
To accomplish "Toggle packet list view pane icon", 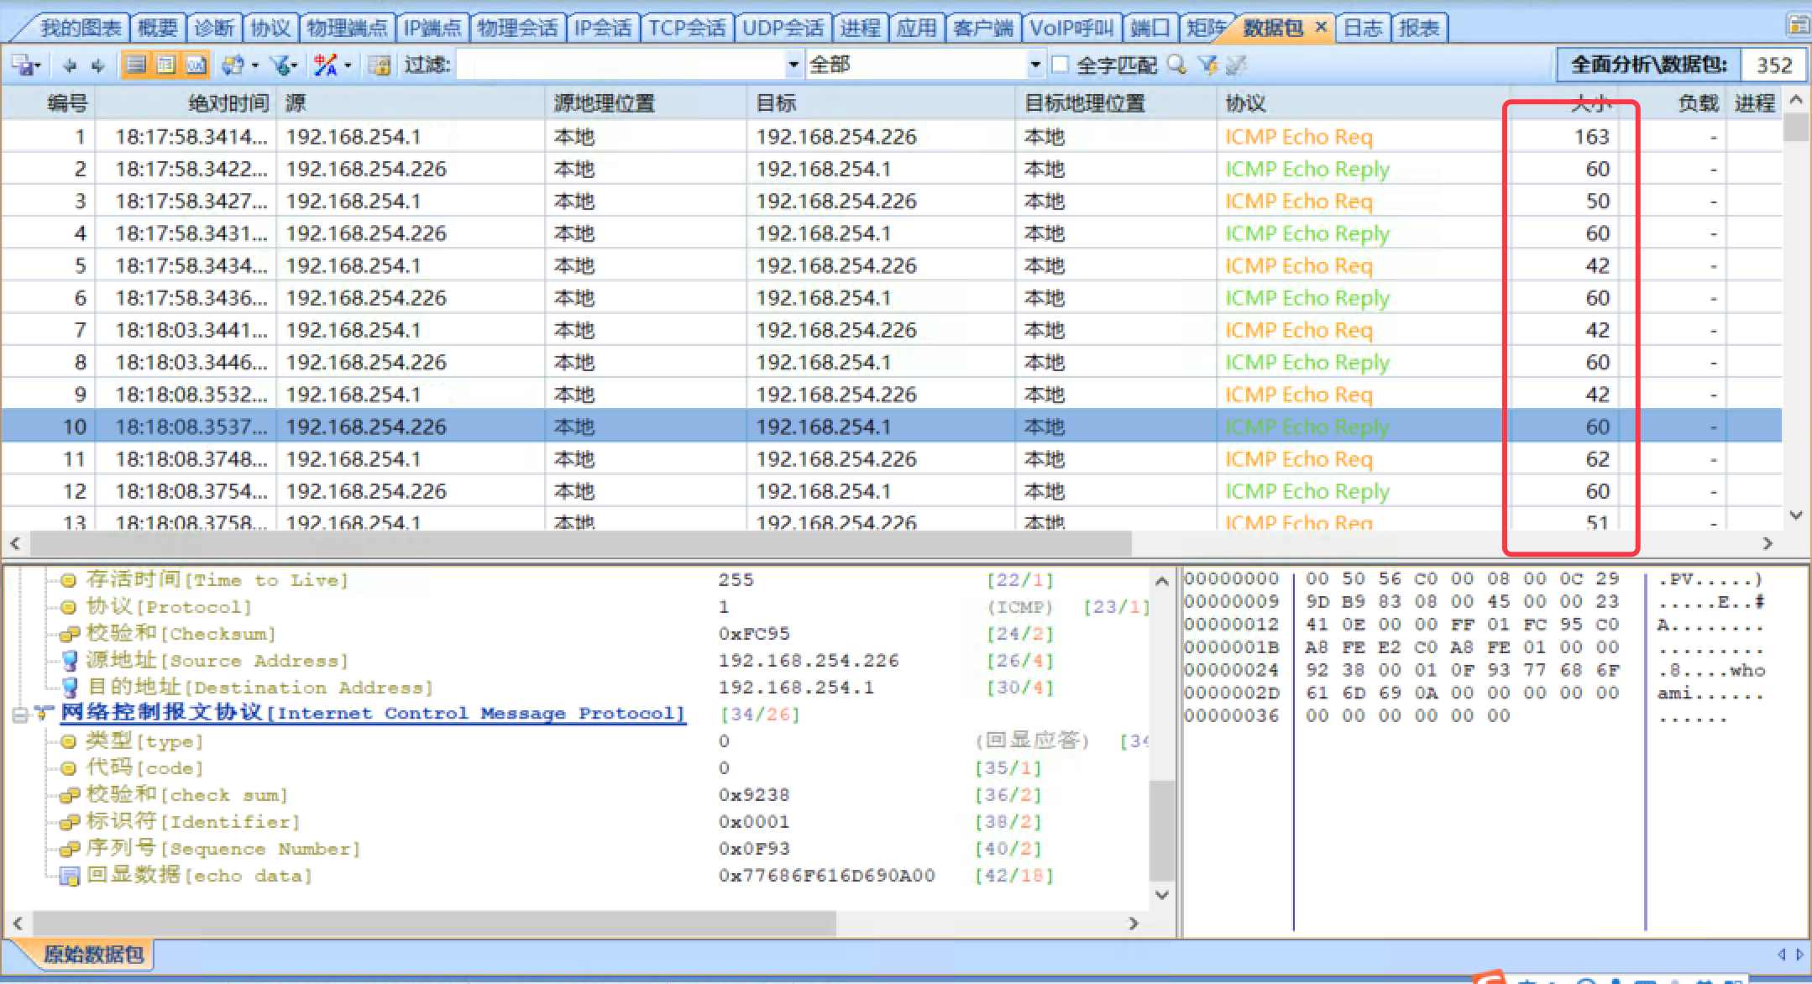I will 136,65.
